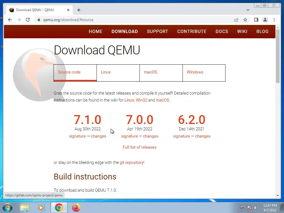Screen dimensions: 284x213
Task: Open the macOS wiki link in the paragraph
Action: click(162, 100)
